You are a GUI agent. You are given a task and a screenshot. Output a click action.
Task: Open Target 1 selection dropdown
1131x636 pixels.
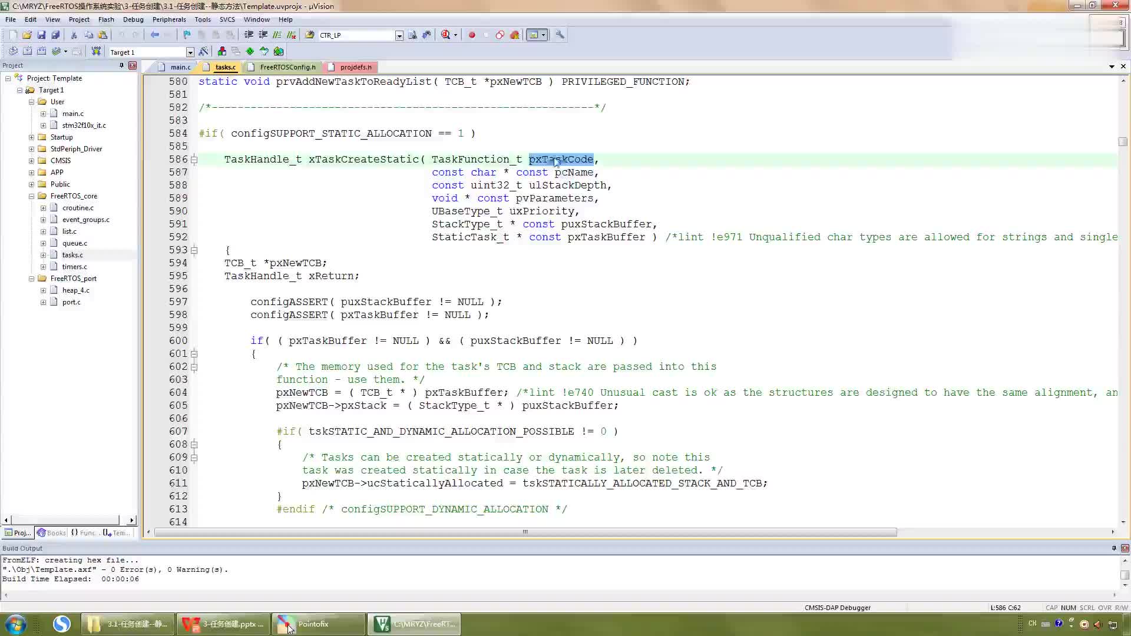point(190,52)
